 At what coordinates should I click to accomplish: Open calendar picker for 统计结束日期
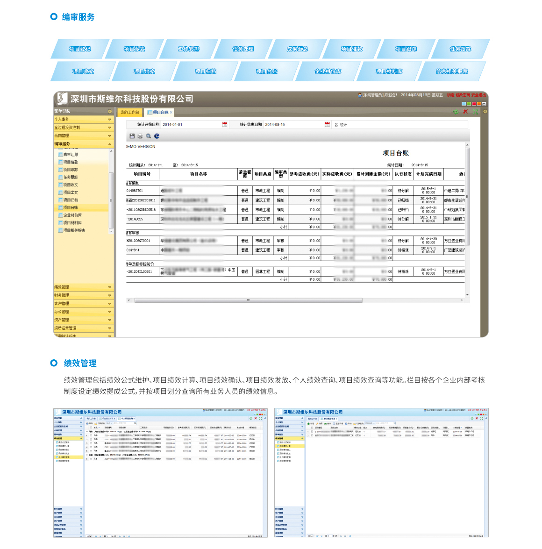click(328, 125)
